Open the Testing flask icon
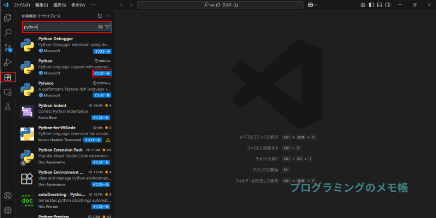 8,107
